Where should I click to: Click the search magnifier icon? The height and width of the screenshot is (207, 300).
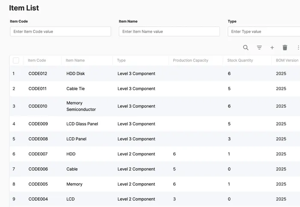point(246,47)
